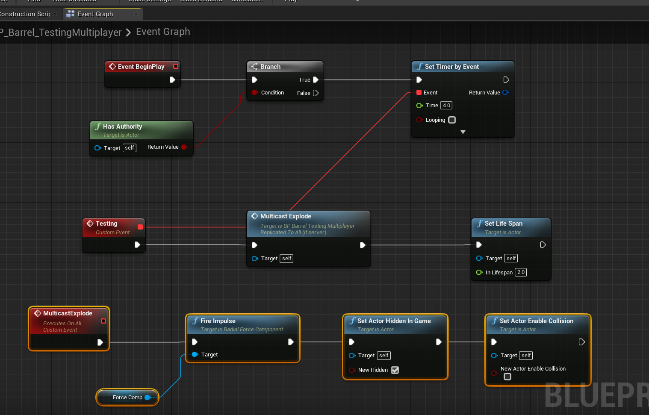The height and width of the screenshot is (415, 649).
Task: Click Set Timer by Event exec output pin
Action: 506,79
